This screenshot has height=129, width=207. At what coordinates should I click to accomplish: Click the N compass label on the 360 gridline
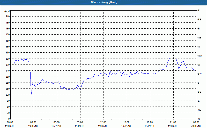[199, 47]
